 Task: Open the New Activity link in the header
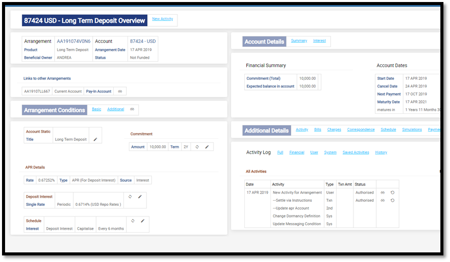click(163, 19)
